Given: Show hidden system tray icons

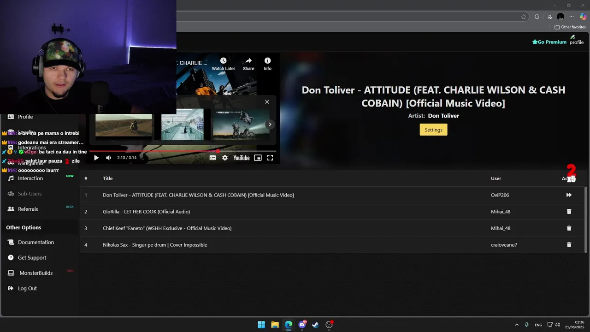Looking at the screenshot, I should [x=517, y=325].
